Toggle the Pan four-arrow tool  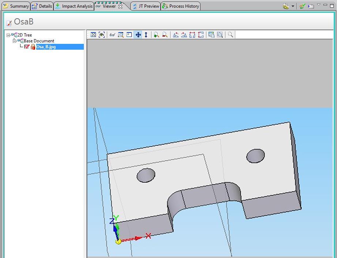(x=138, y=35)
